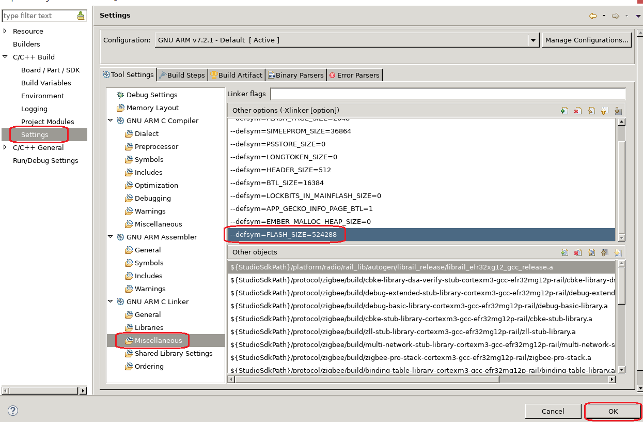Click Other objects horizontal scrollbar thumb

tap(367, 379)
